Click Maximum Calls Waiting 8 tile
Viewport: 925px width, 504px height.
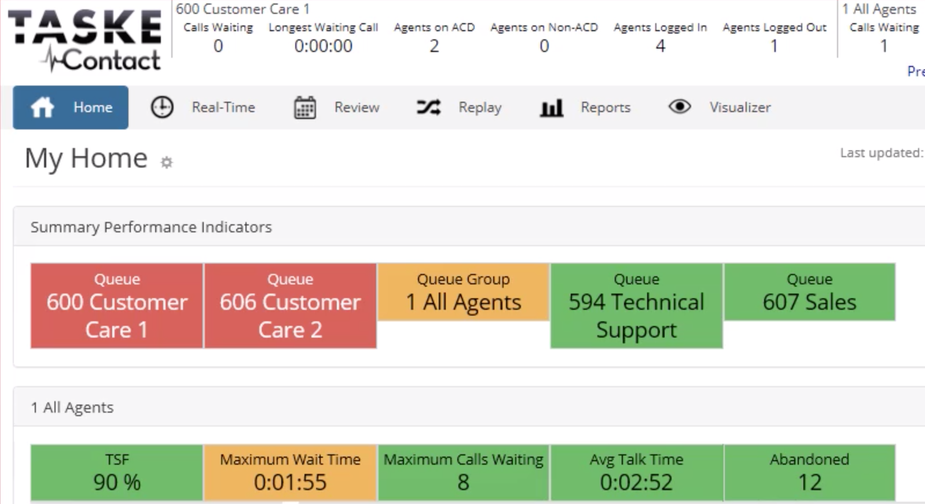click(x=463, y=472)
